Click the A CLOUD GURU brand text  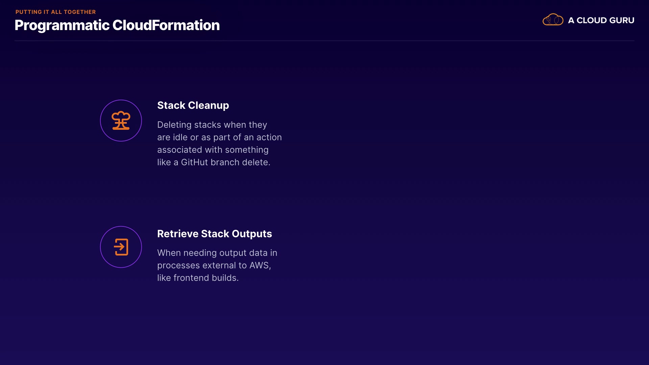pos(601,20)
